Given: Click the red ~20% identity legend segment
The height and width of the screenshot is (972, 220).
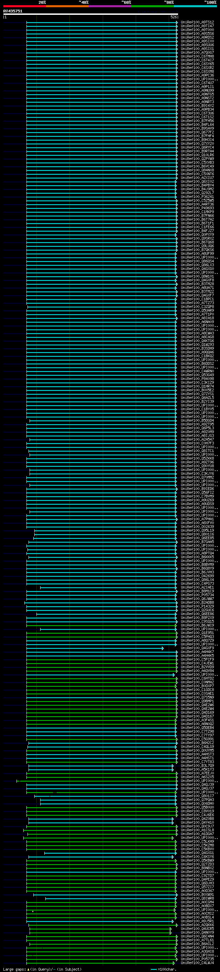Looking at the screenshot, I should point(24,6).
